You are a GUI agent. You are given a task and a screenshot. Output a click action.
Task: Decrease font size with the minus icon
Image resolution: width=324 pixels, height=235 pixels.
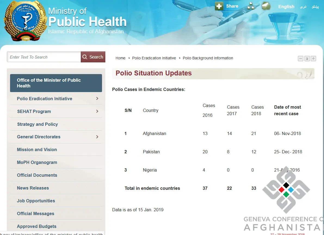tap(300, 58)
